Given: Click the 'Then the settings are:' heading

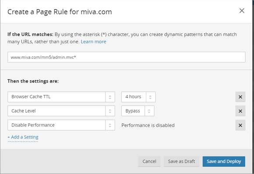Looking at the screenshot, I should click(33, 81).
